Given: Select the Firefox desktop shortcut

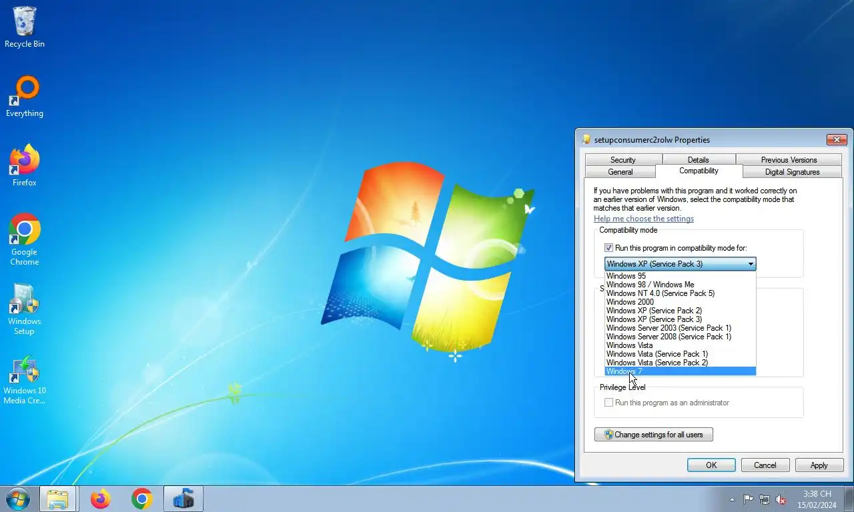Looking at the screenshot, I should point(25,167).
